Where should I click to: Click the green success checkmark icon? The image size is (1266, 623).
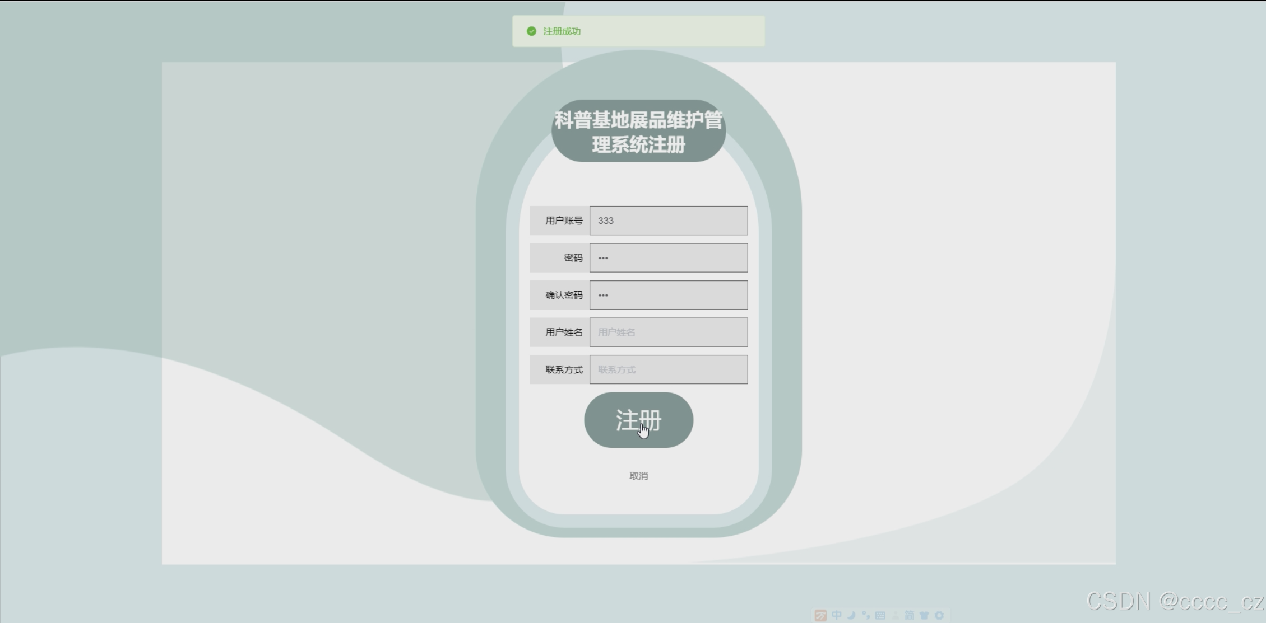pyautogui.click(x=531, y=31)
